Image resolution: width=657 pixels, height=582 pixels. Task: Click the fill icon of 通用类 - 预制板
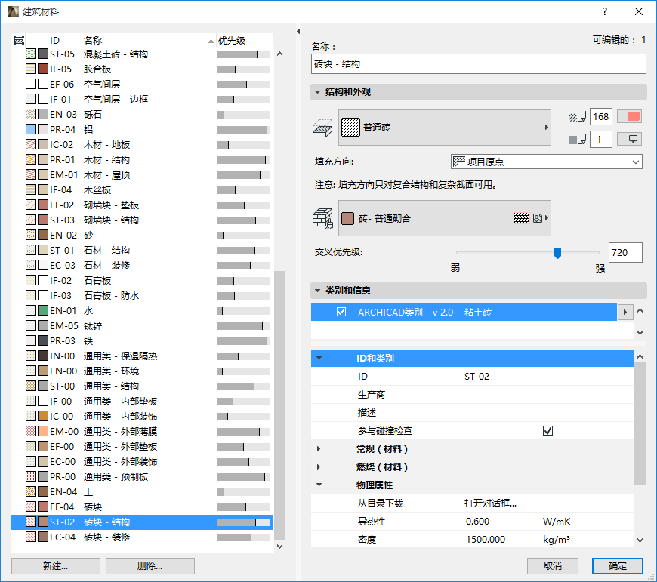(31, 476)
